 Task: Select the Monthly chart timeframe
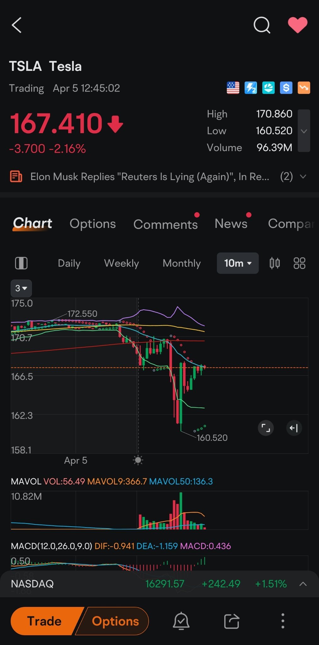click(x=182, y=263)
